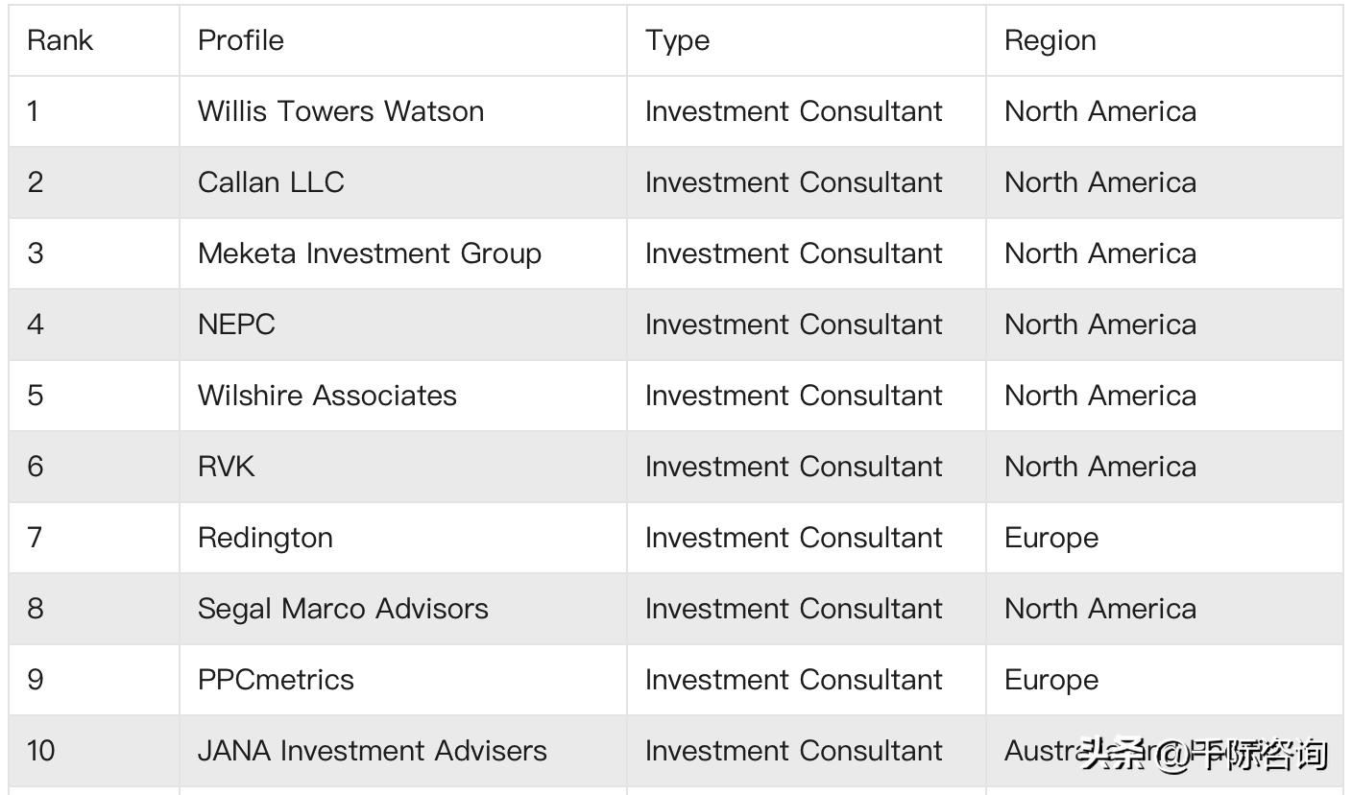Click the Region column header

click(x=1050, y=40)
